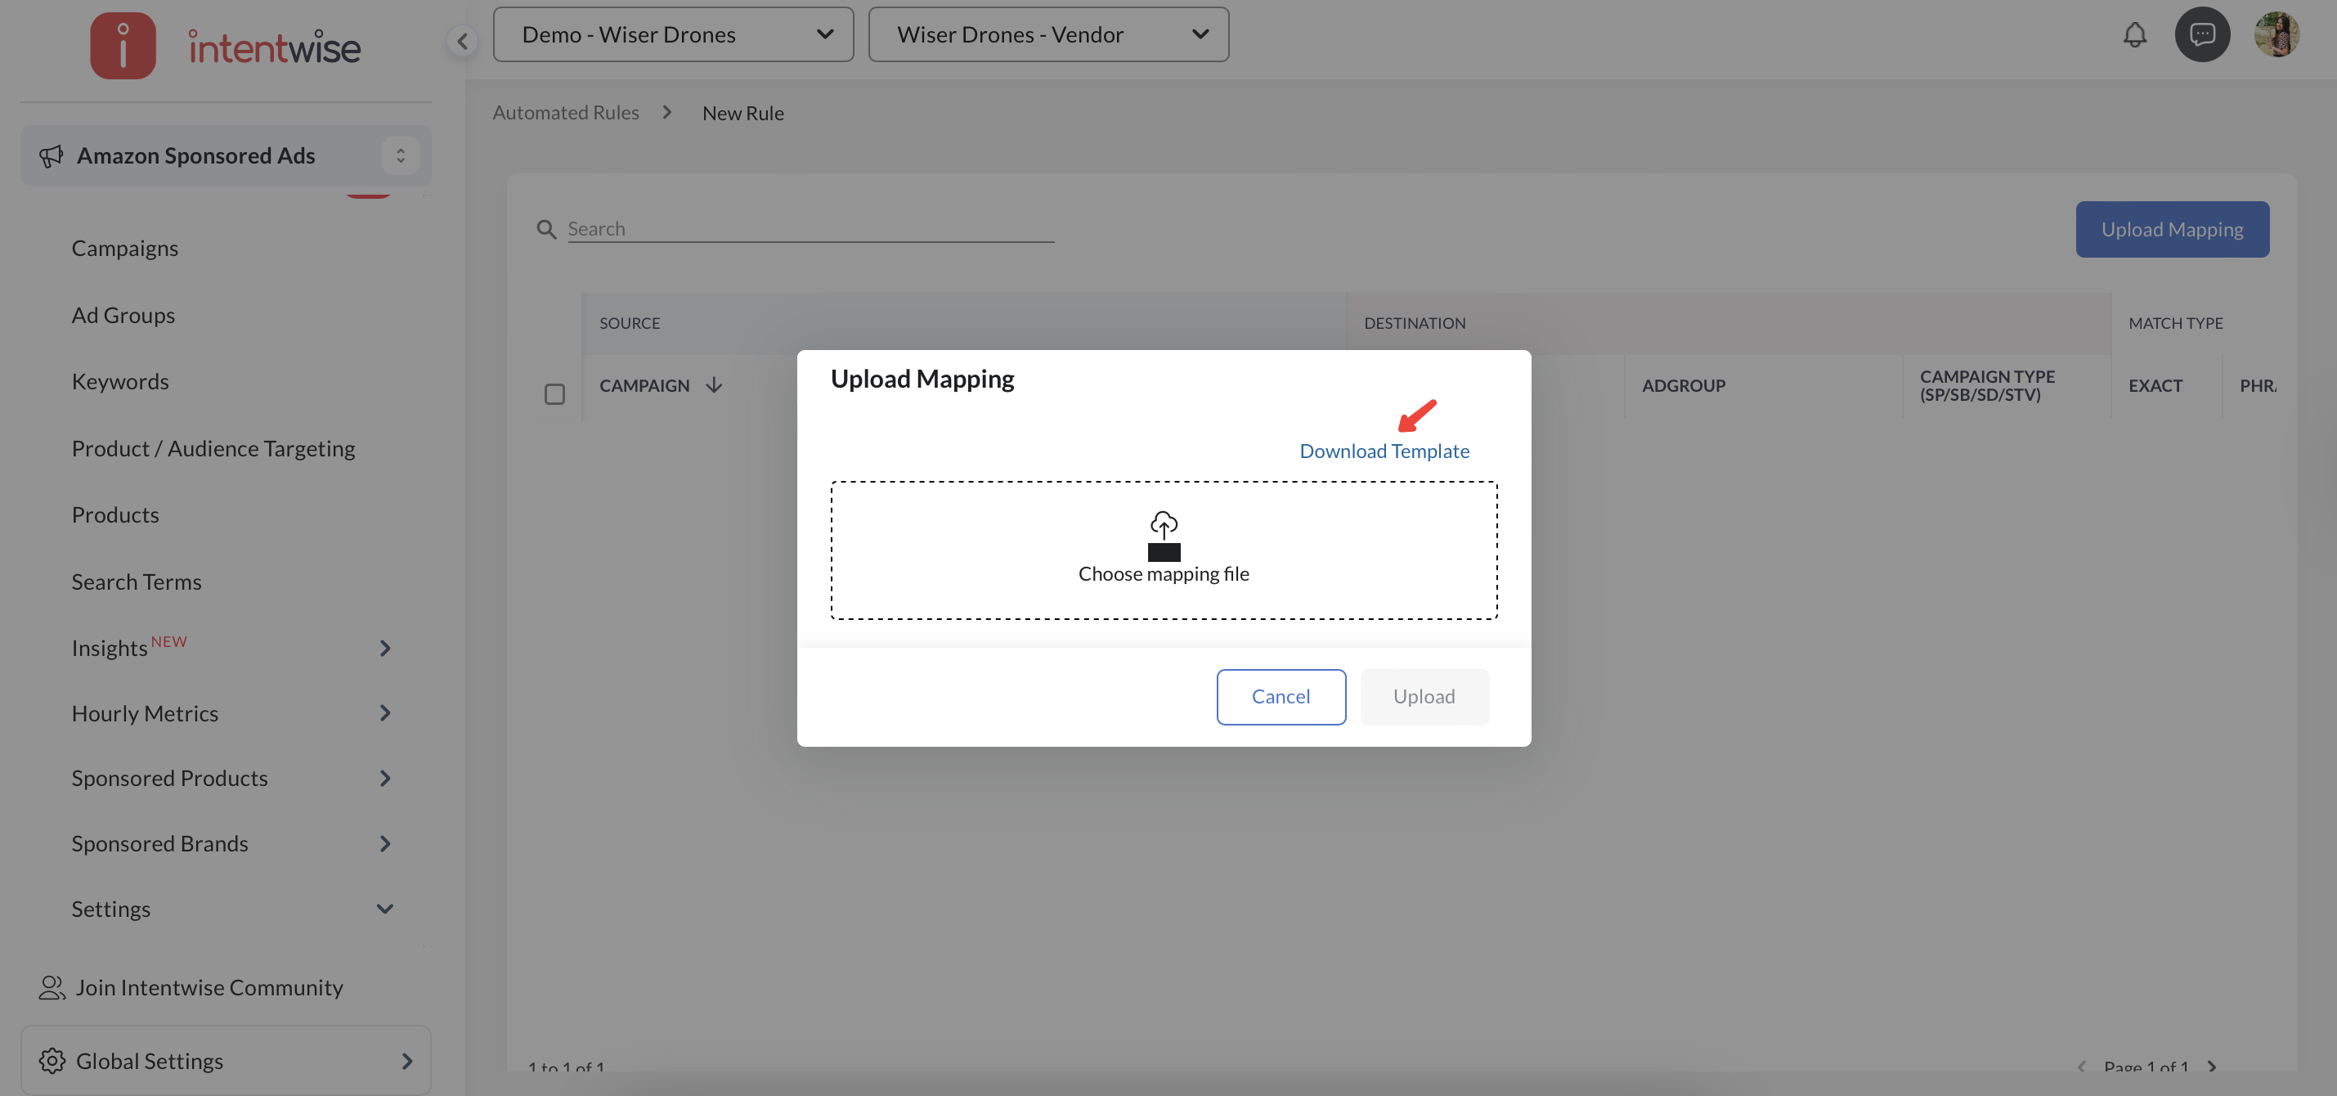This screenshot has width=2337, height=1096.
Task: Click the cloud upload icon
Action: [x=1163, y=524]
